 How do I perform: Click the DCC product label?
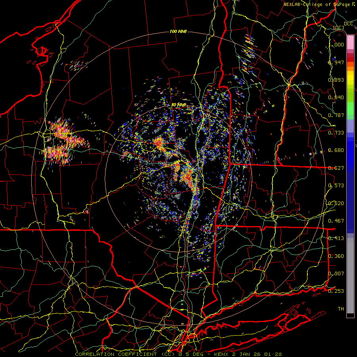348,23
